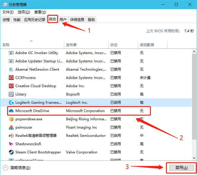This screenshot has height=175, width=197.
Task: Sort by the 发布者 column header
Action: click(x=86, y=44)
